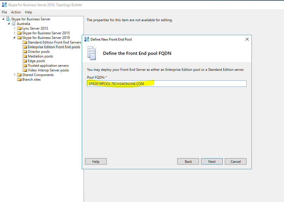
Task: Click the Edge pools folder icon
Action: 25,61
